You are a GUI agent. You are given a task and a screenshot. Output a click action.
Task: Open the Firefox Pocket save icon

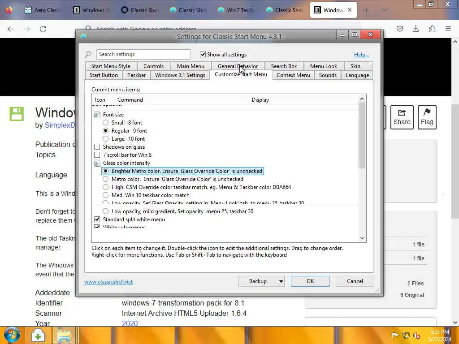click(x=399, y=29)
